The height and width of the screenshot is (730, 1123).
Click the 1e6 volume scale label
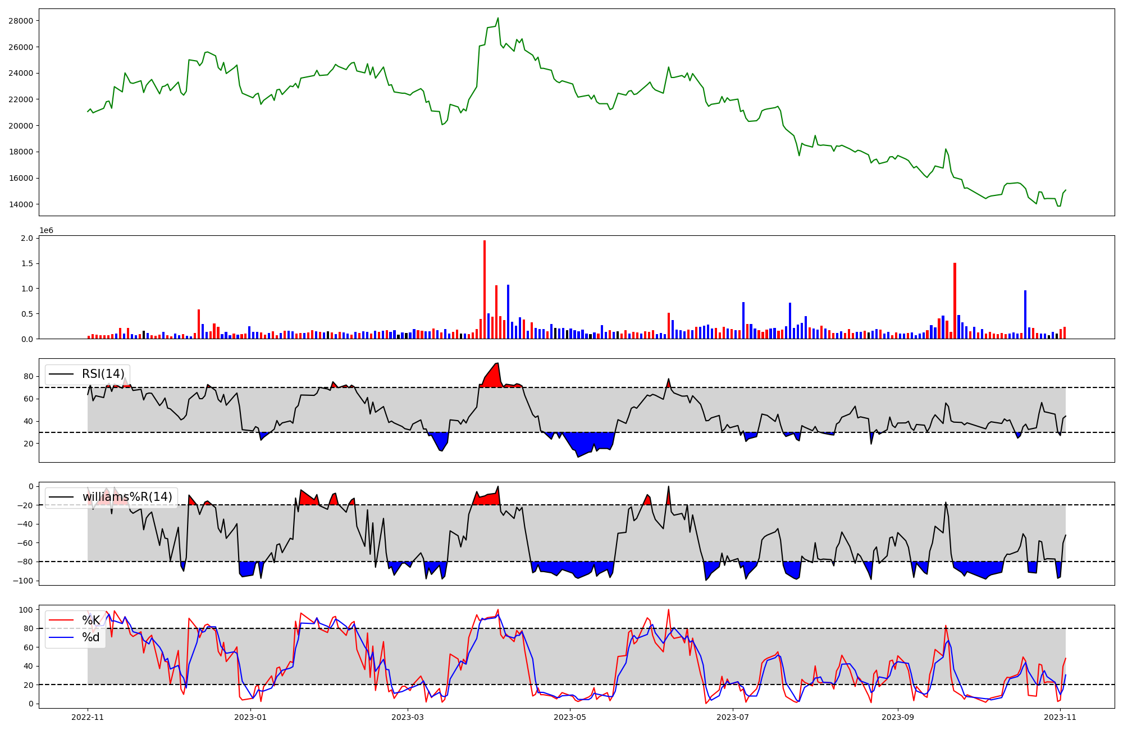click(46, 231)
